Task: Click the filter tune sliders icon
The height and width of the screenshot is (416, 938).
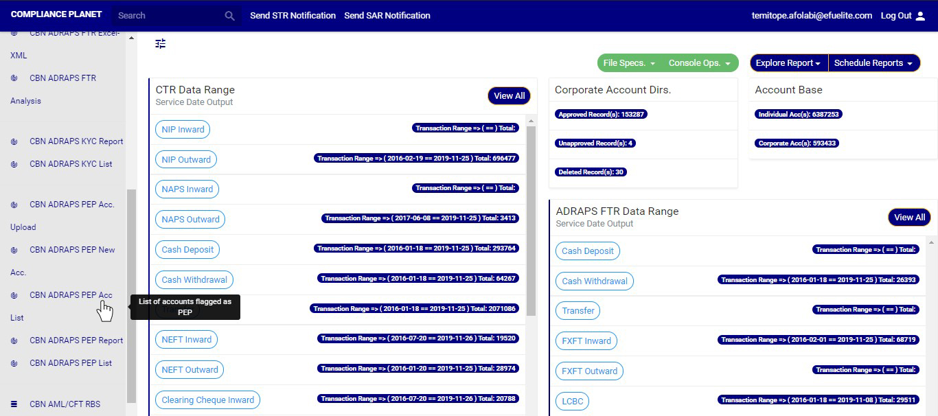Action: pos(161,44)
